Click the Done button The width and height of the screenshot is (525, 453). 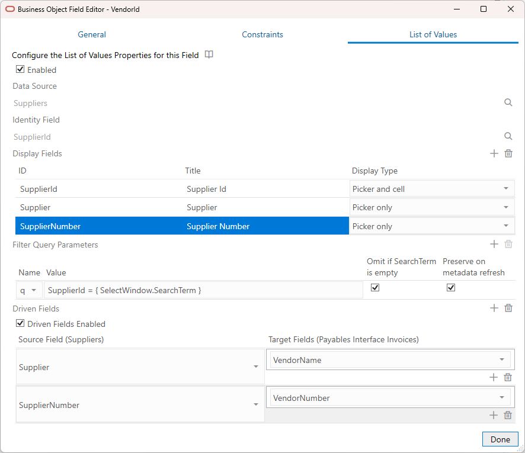tap(500, 439)
